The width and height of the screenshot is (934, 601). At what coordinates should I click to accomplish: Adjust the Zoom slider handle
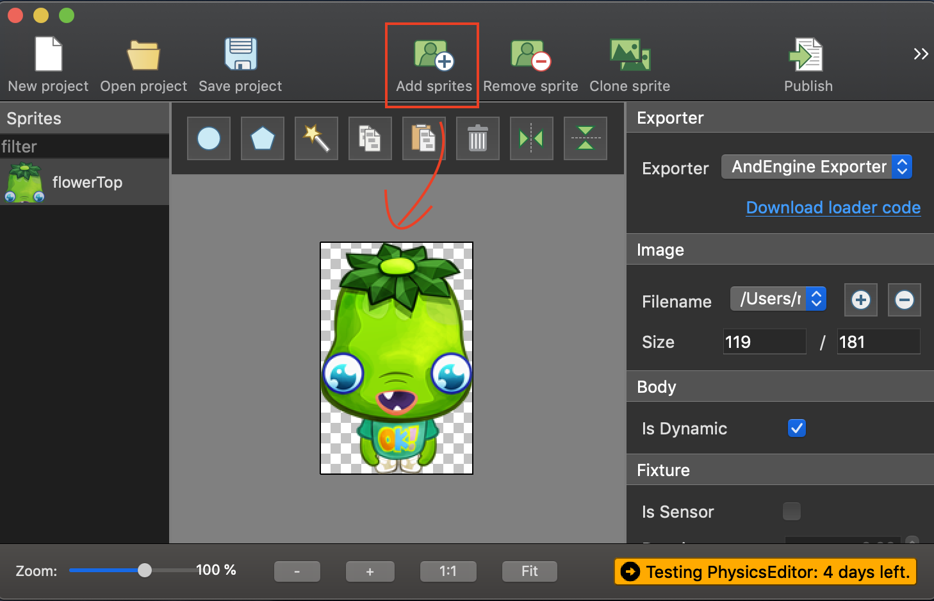coord(145,570)
